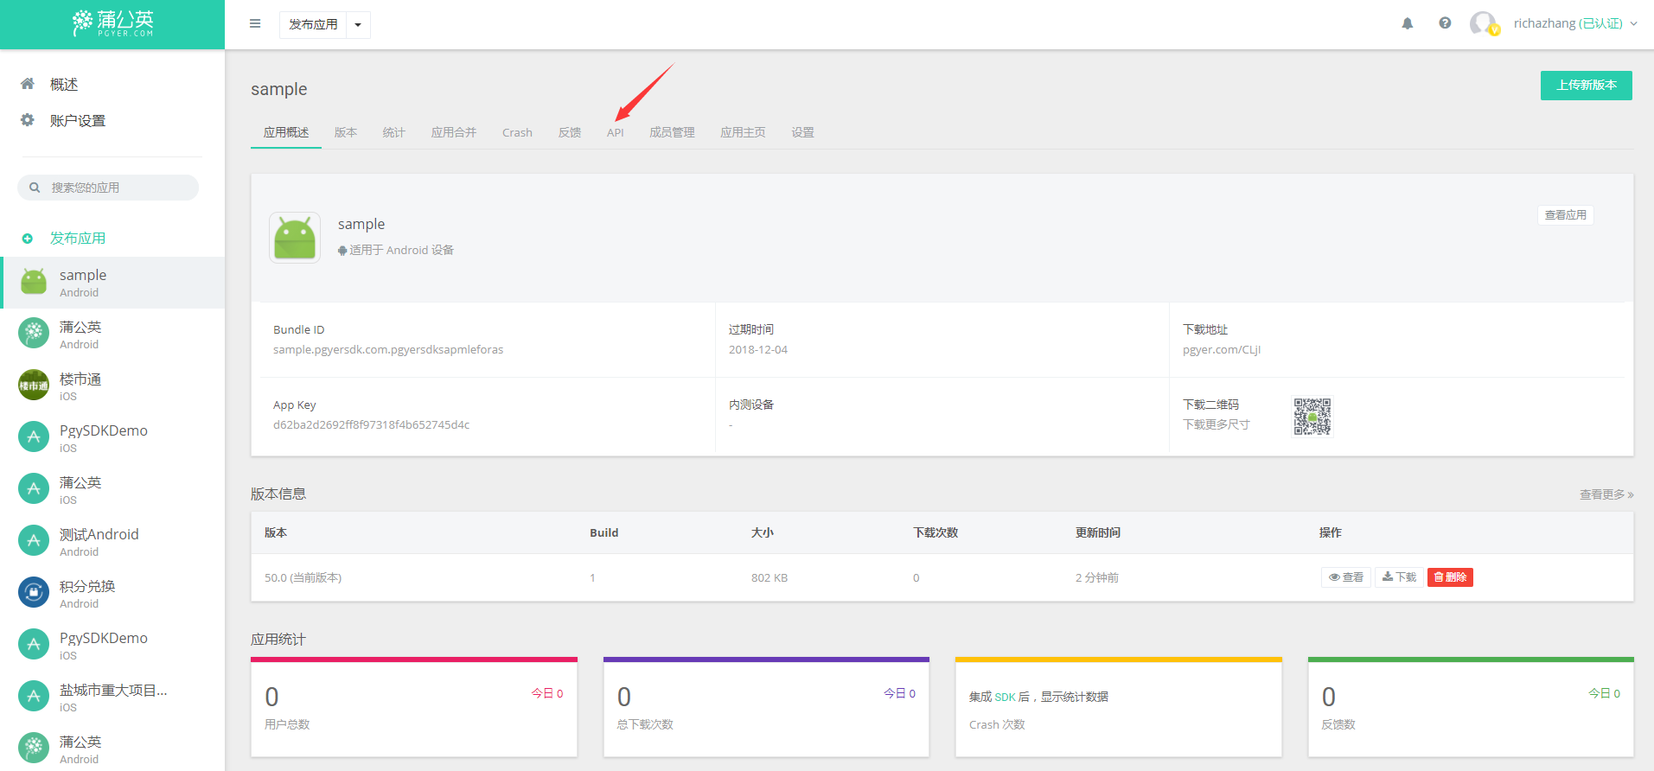Expand the 发布应用 dropdown arrow

tap(358, 25)
